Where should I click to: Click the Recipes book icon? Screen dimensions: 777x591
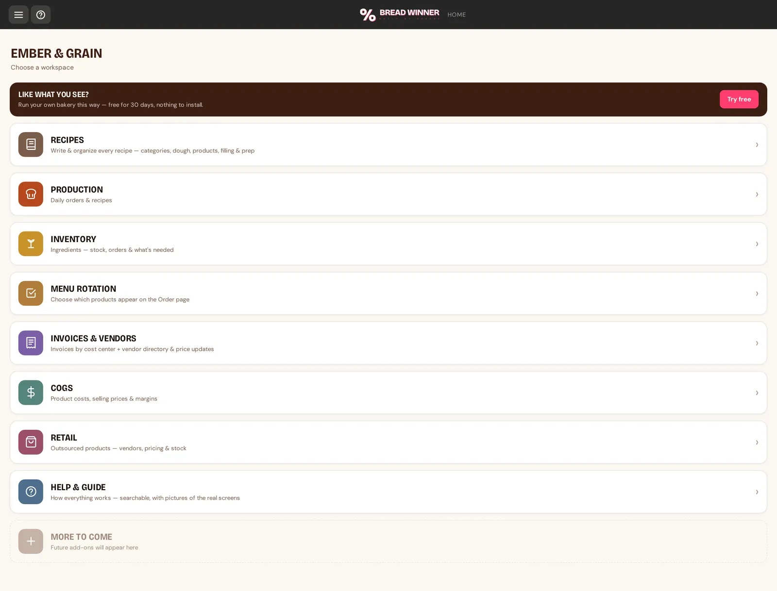[31, 145]
